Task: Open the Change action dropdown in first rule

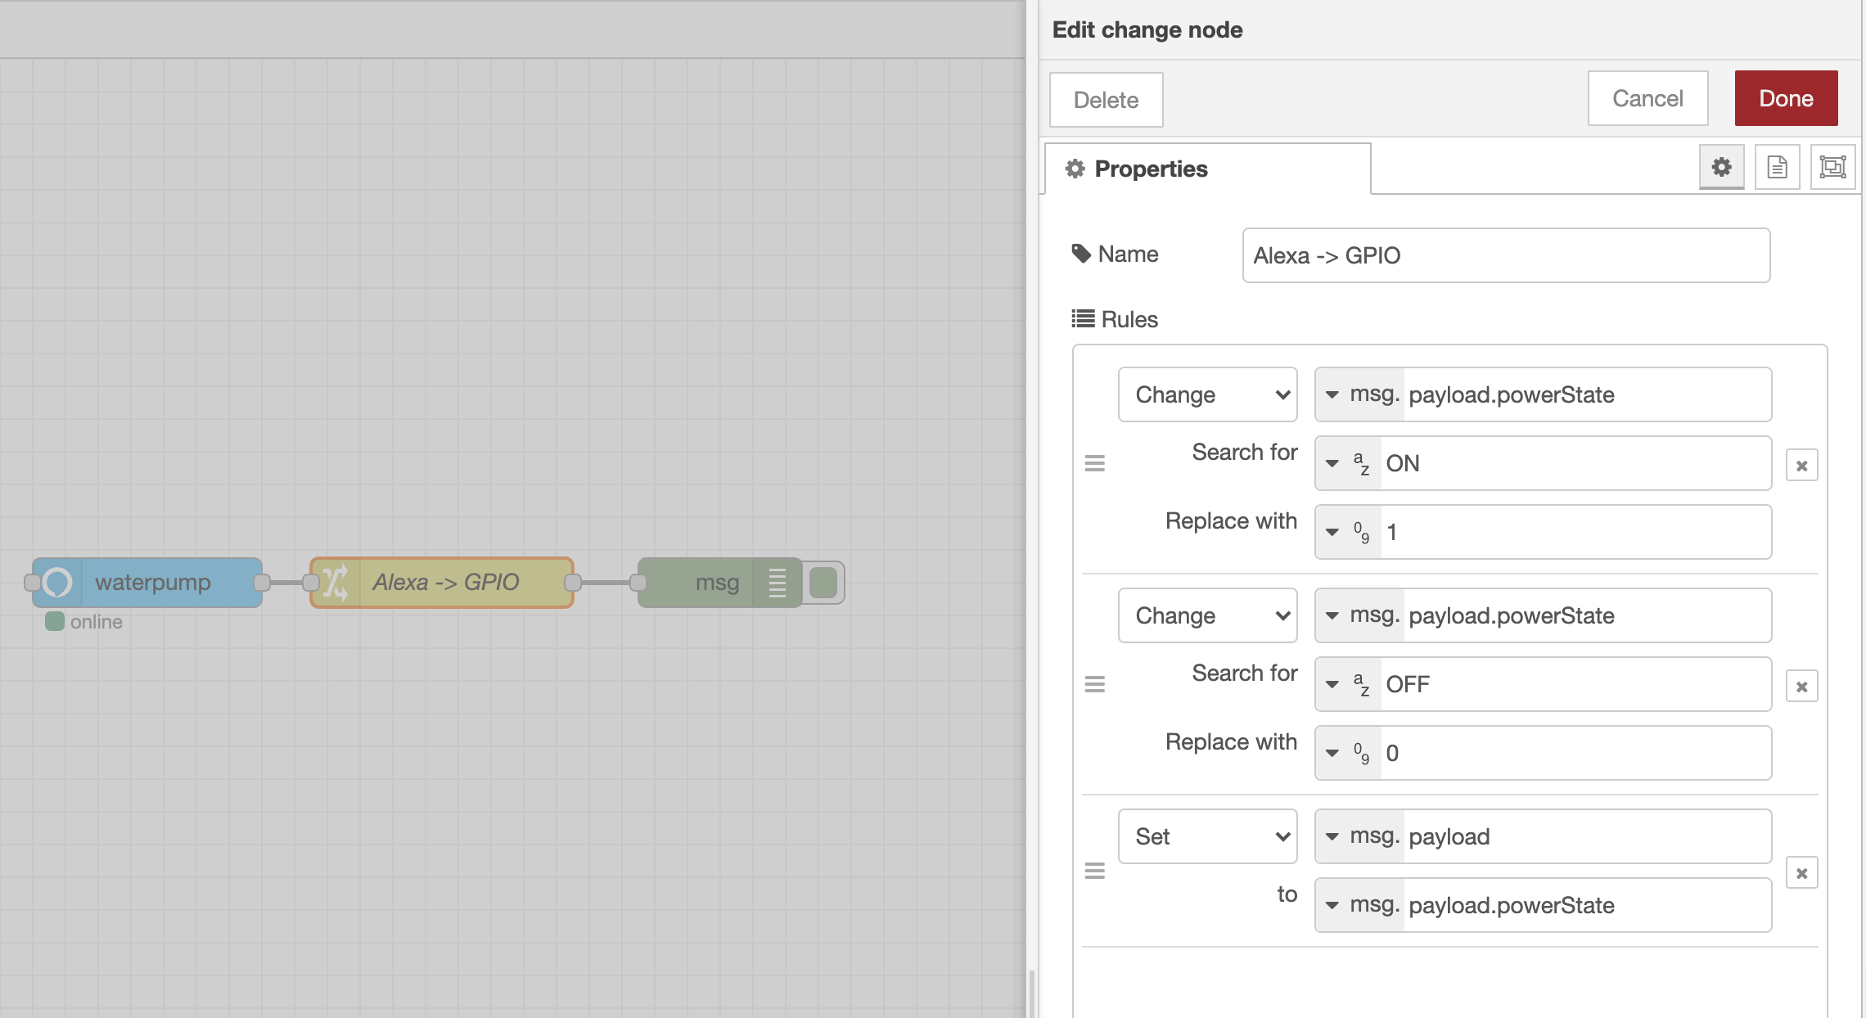Action: pyautogui.click(x=1207, y=394)
